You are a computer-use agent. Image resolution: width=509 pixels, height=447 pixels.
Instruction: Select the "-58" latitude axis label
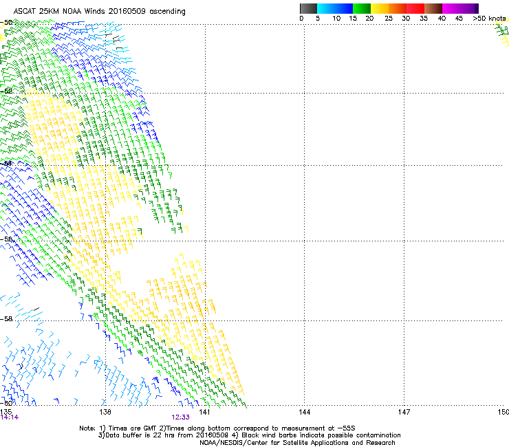pyautogui.click(x=6, y=319)
